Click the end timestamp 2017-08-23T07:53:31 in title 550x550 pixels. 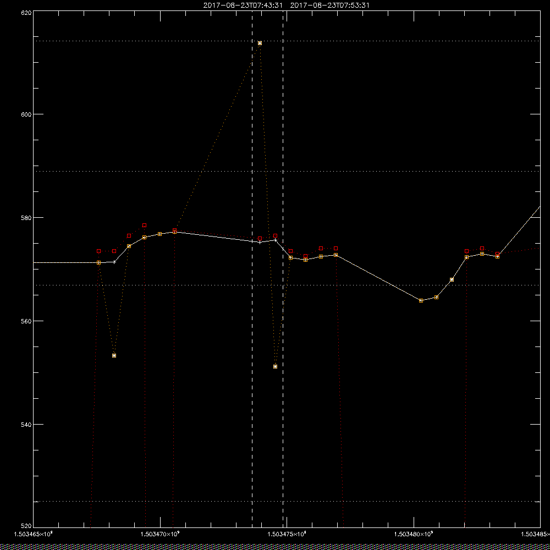[x=329, y=5]
